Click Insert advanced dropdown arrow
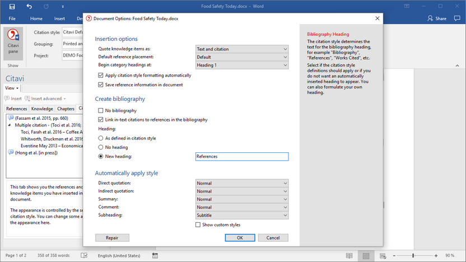This screenshot has width=466, height=262. click(x=64, y=99)
